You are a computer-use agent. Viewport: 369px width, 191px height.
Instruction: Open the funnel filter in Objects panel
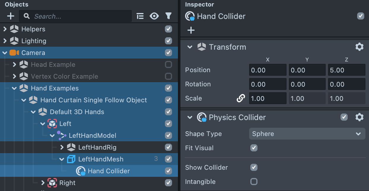pyautogui.click(x=168, y=16)
